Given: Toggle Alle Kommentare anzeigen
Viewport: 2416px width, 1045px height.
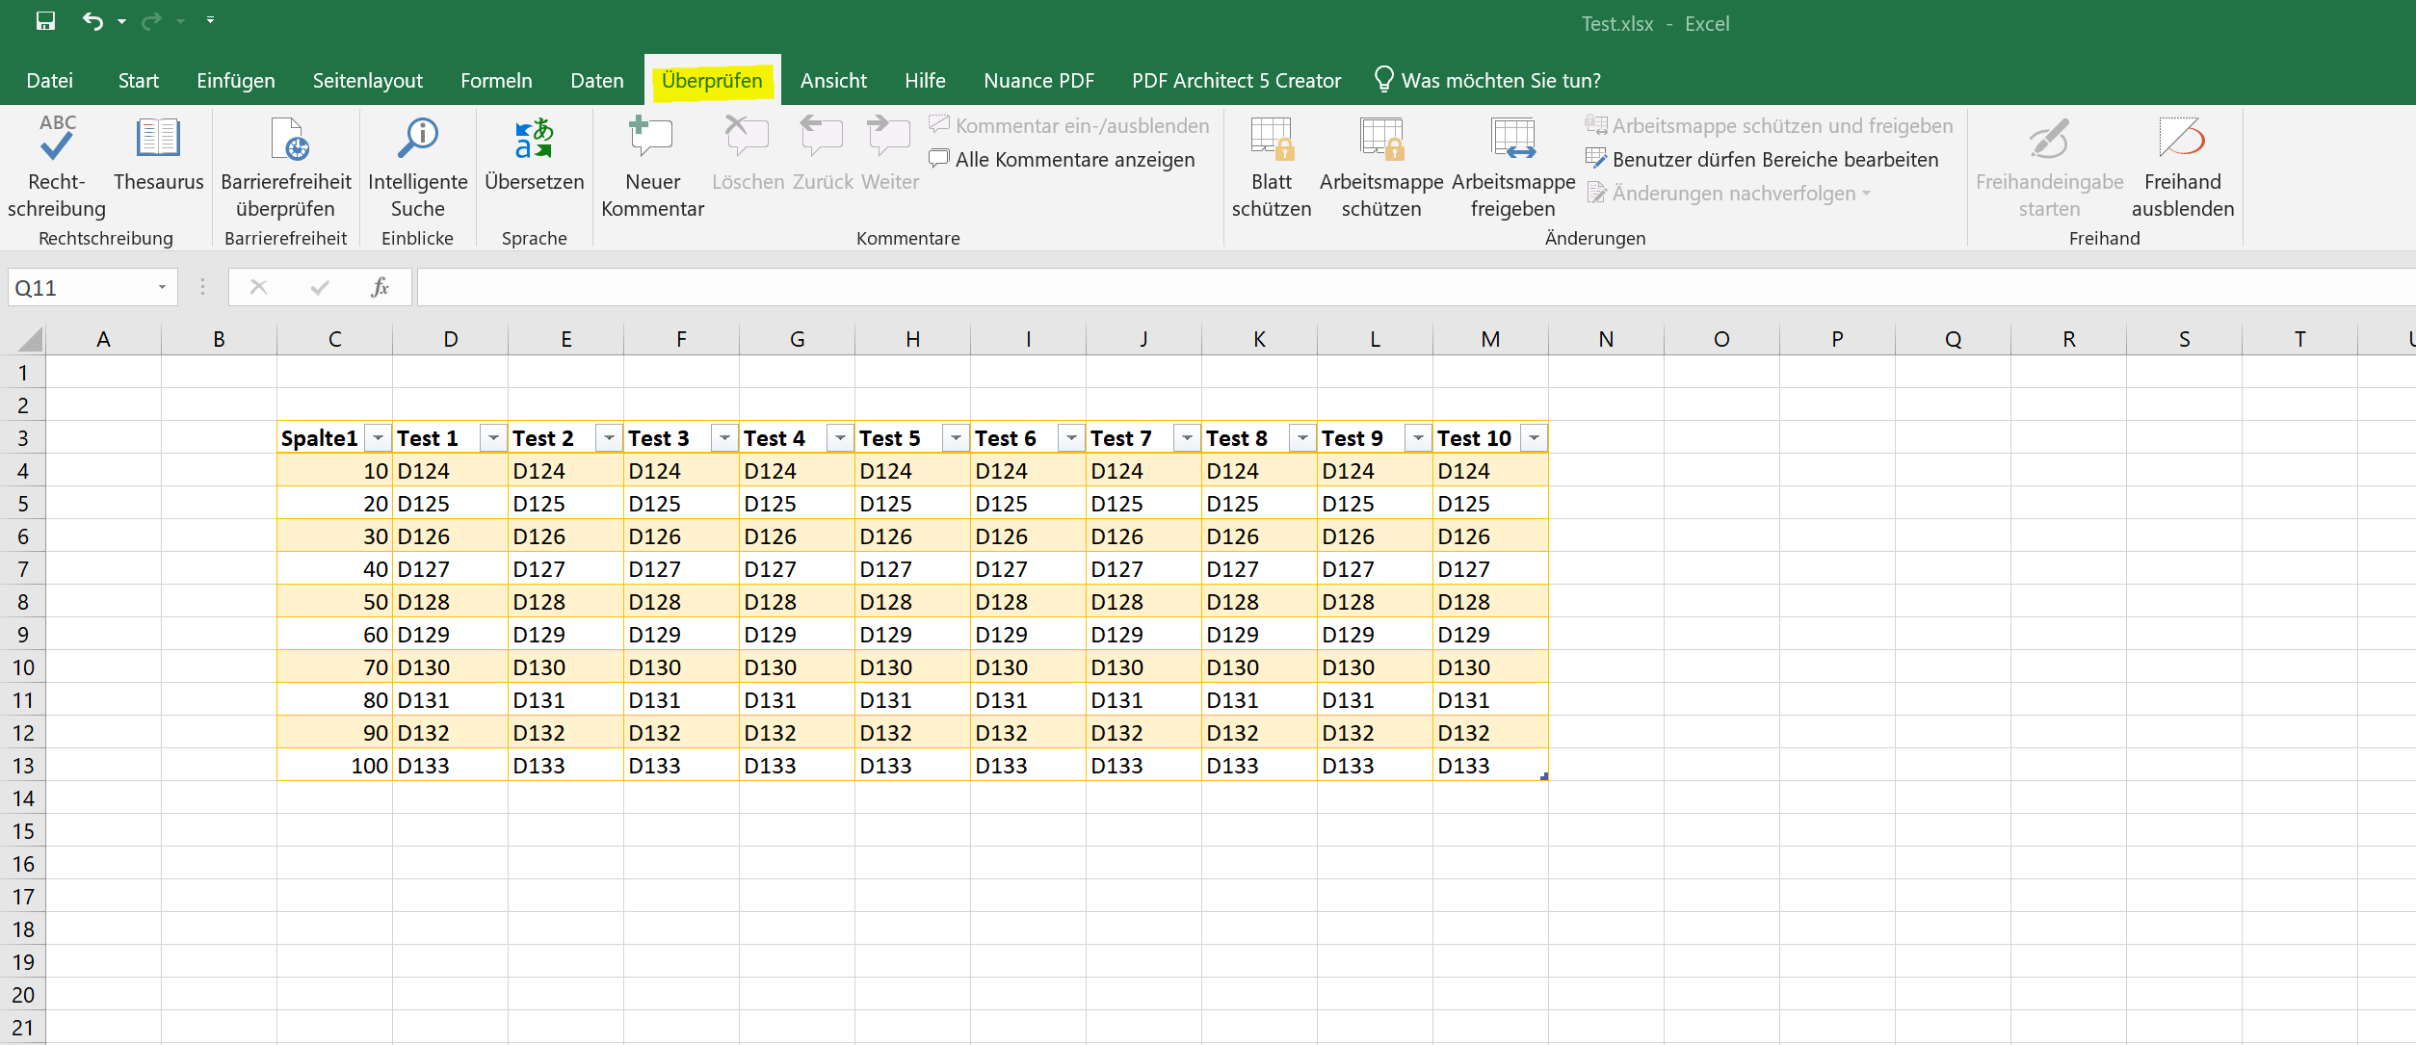Looking at the screenshot, I should tap(1062, 160).
